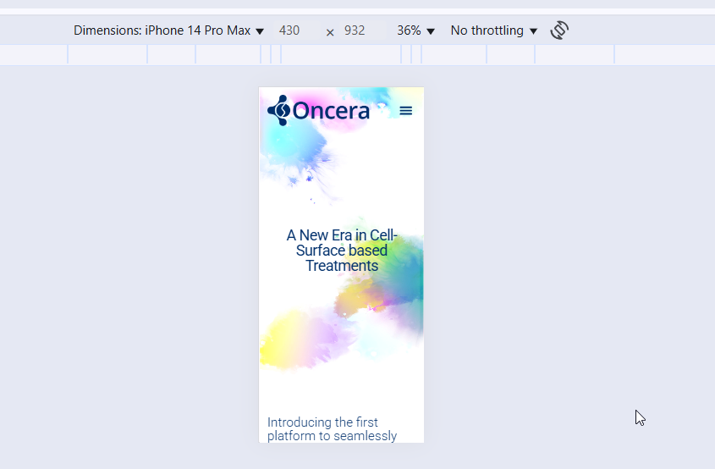Viewport: 715px width, 469px height.
Task: Click the arrow next to iPhone 14 Pro Max
Action: tap(260, 31)
